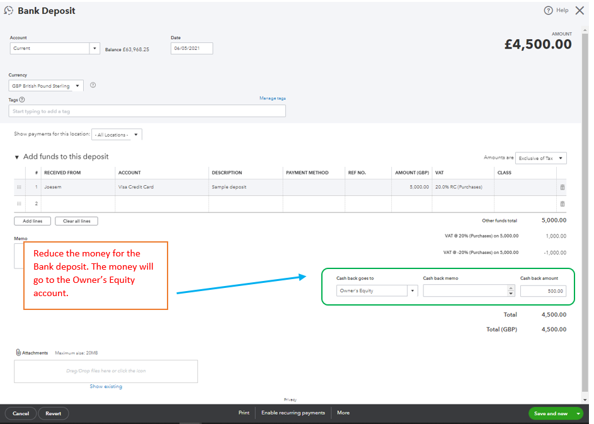Click the Cash back amount field
This screenshot has height=424, width=594.
[543, 291]
